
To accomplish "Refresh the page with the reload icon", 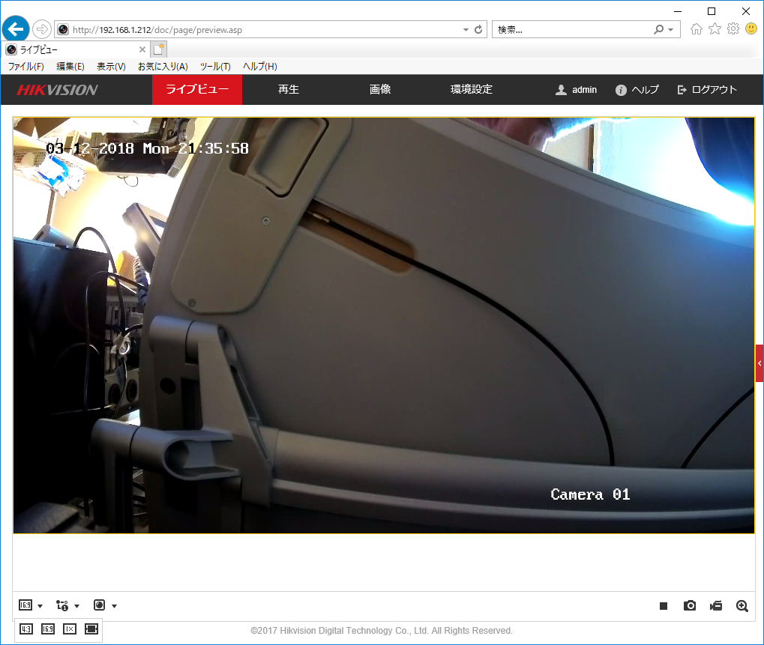I will tap(478, 30).
